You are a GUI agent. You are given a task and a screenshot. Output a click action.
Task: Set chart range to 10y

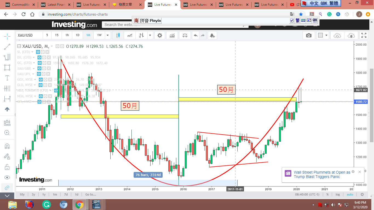(x=22, y=194)
